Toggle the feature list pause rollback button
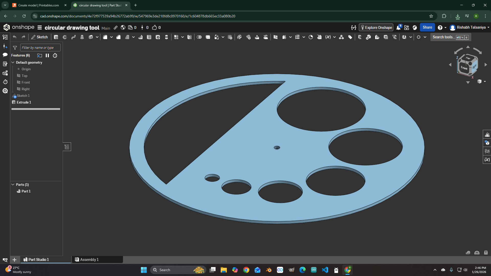Image resolution: width=491 pixels, height=276 pixels. [47, 55]
